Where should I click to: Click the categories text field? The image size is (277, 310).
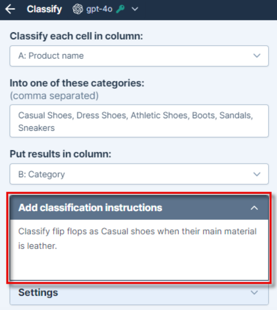tap(139, 121)
